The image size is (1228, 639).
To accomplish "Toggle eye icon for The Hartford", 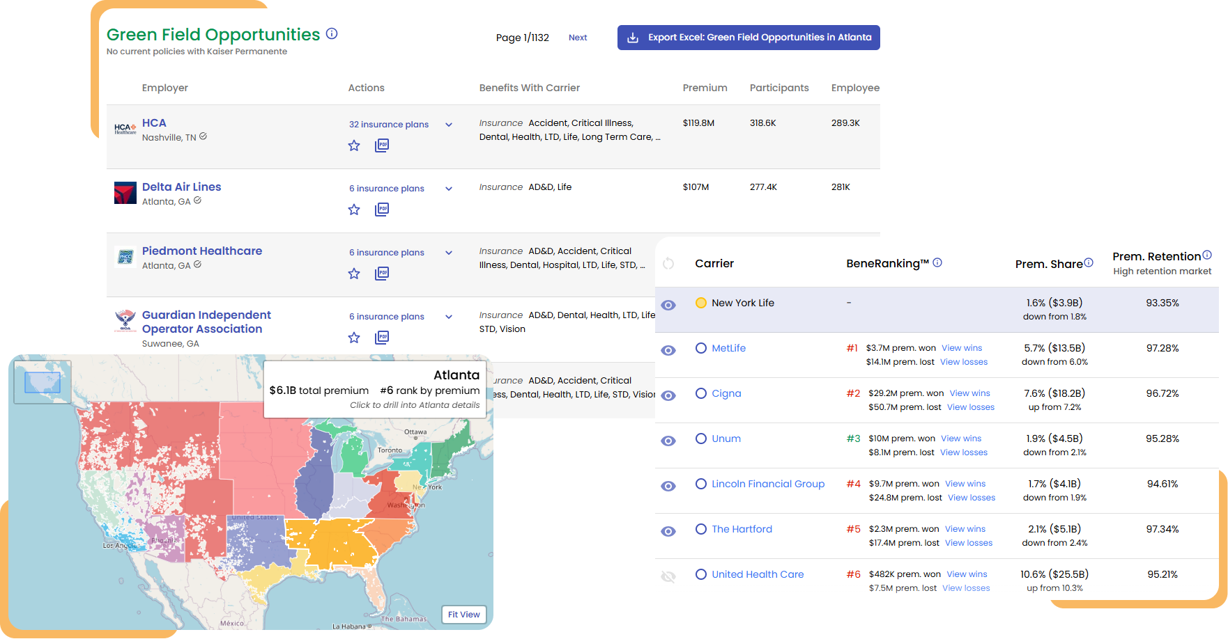I will 668,531.
